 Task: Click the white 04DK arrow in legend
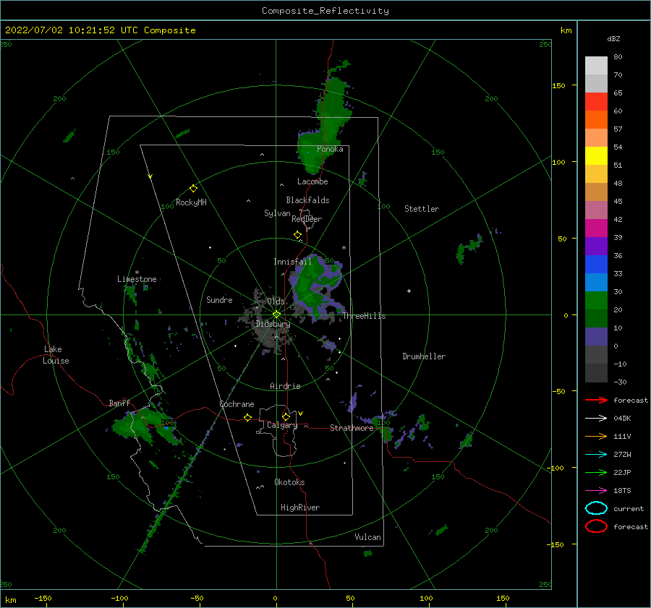pyautogui.click(x=596, y=419)
